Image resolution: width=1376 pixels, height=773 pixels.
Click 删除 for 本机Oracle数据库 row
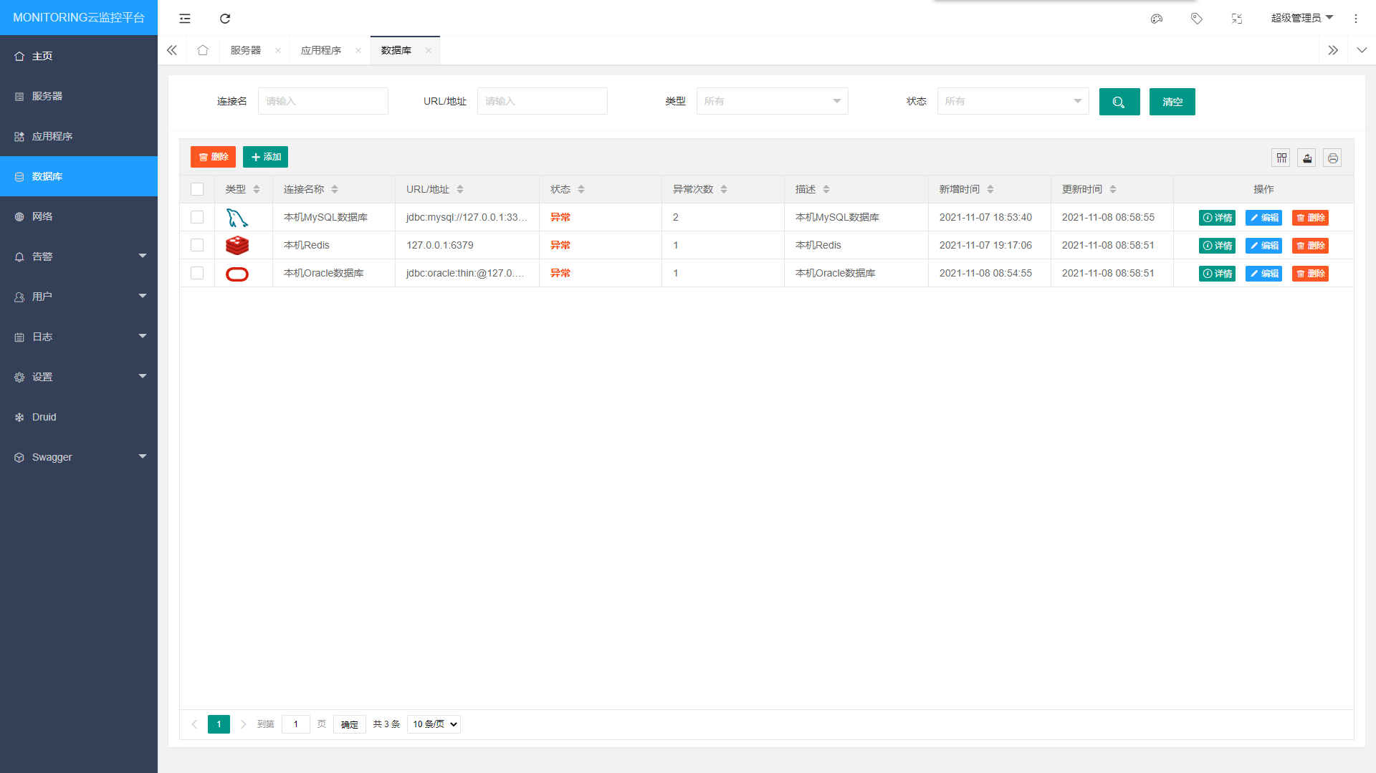pyautogui.click(x=1310, y=274)
